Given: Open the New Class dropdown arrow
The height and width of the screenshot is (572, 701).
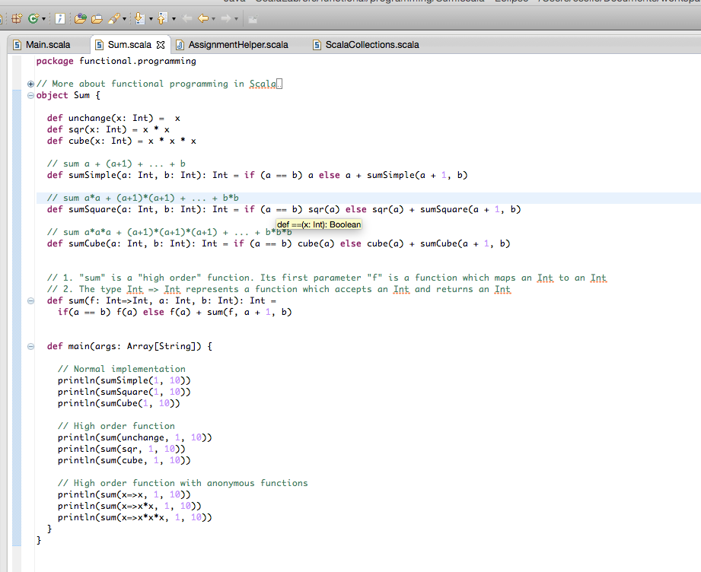Looking at the screenshot, I should 43,19.
